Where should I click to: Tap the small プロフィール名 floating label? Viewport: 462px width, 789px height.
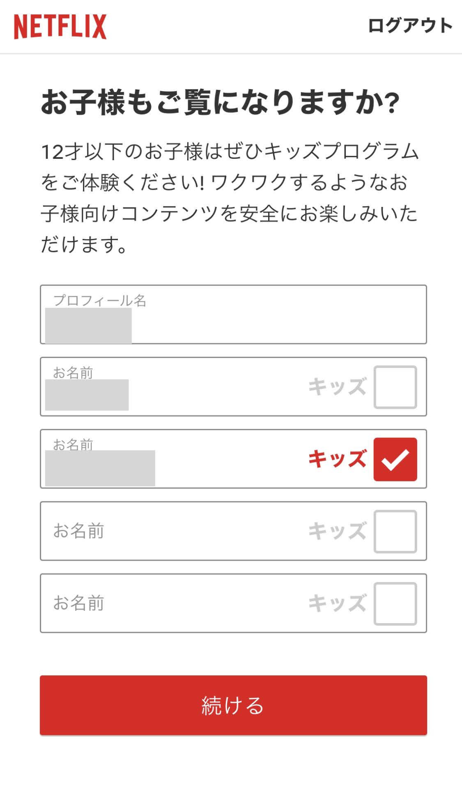[x=100, y=300]
